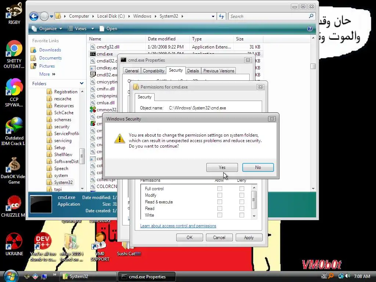Open Downloads favorite link
376x282 pixels.
pyautogui.click(x=50, y=50)
